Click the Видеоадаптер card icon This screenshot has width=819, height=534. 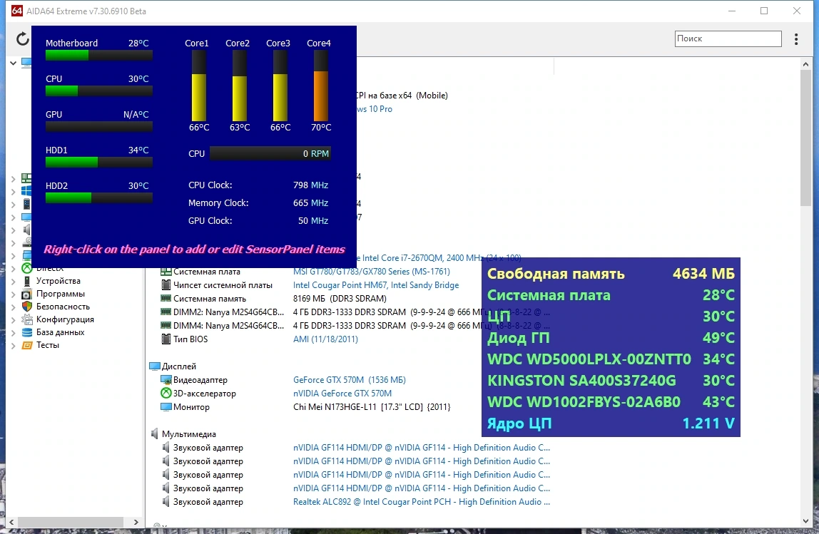pyautogui.click(x=166, y=380)
